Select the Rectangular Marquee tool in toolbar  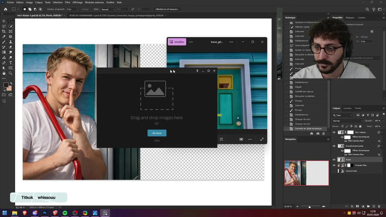[11, 21]
